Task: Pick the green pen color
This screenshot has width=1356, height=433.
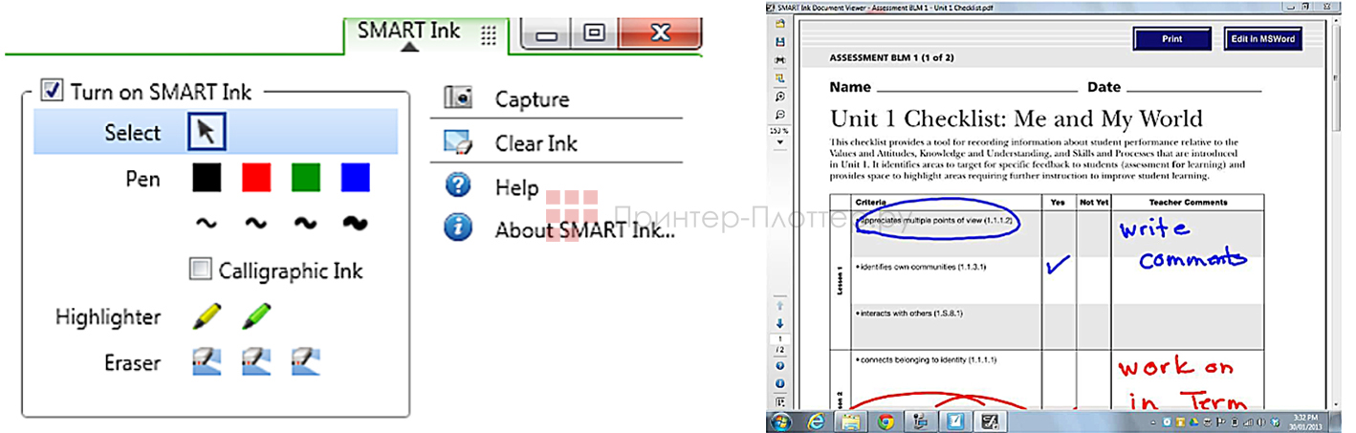Action: (x=306, y=178)
